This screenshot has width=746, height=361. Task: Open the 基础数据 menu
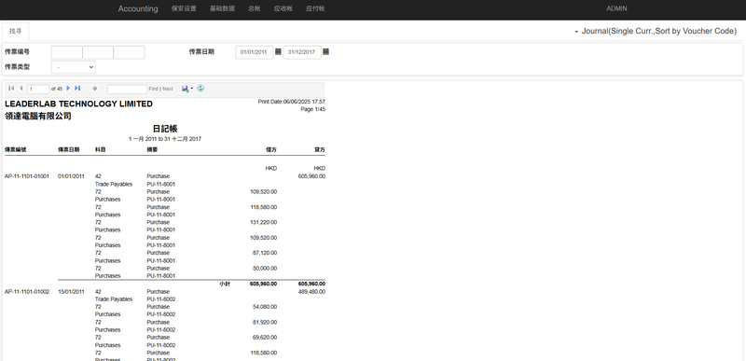coord(222,8)
